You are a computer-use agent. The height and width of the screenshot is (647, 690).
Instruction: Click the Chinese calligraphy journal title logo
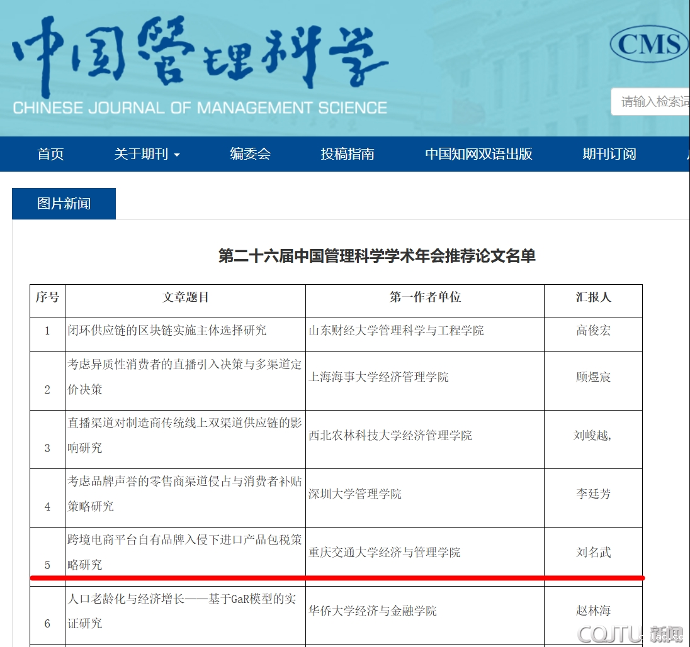(x=200, y=53)
